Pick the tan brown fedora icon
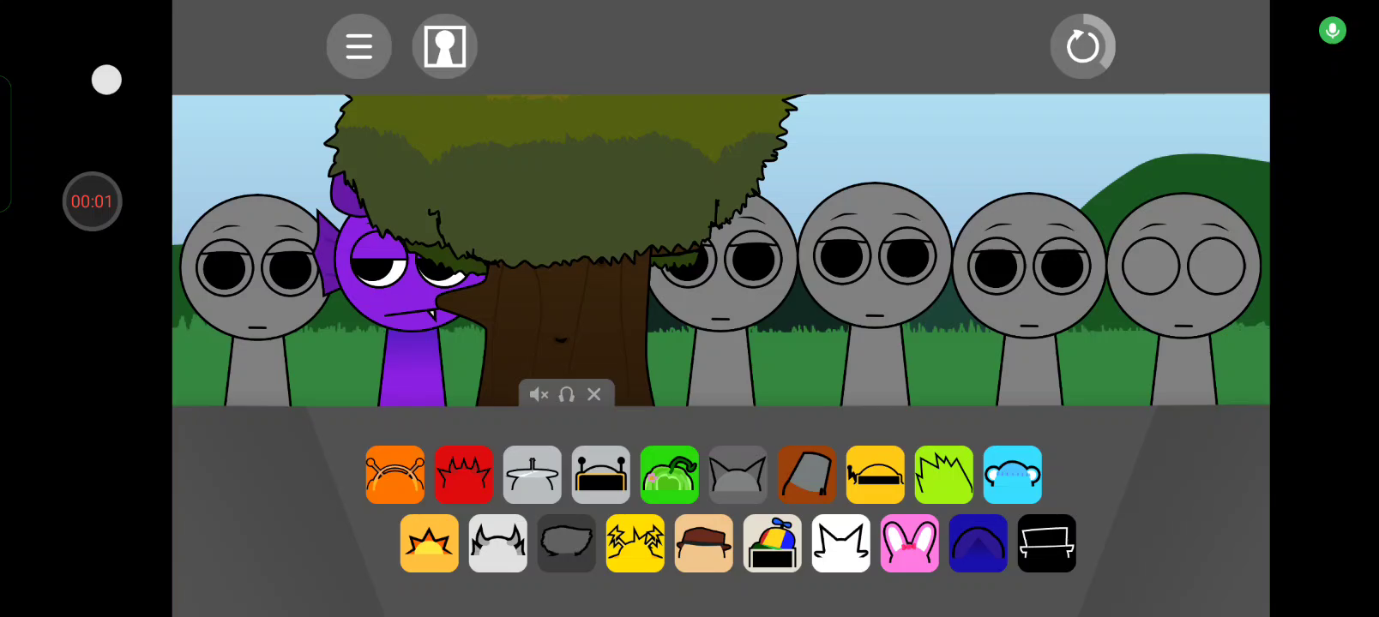The width and height of the screenshot is (1379, 617). pyautogui.click(x=704, y=543)
